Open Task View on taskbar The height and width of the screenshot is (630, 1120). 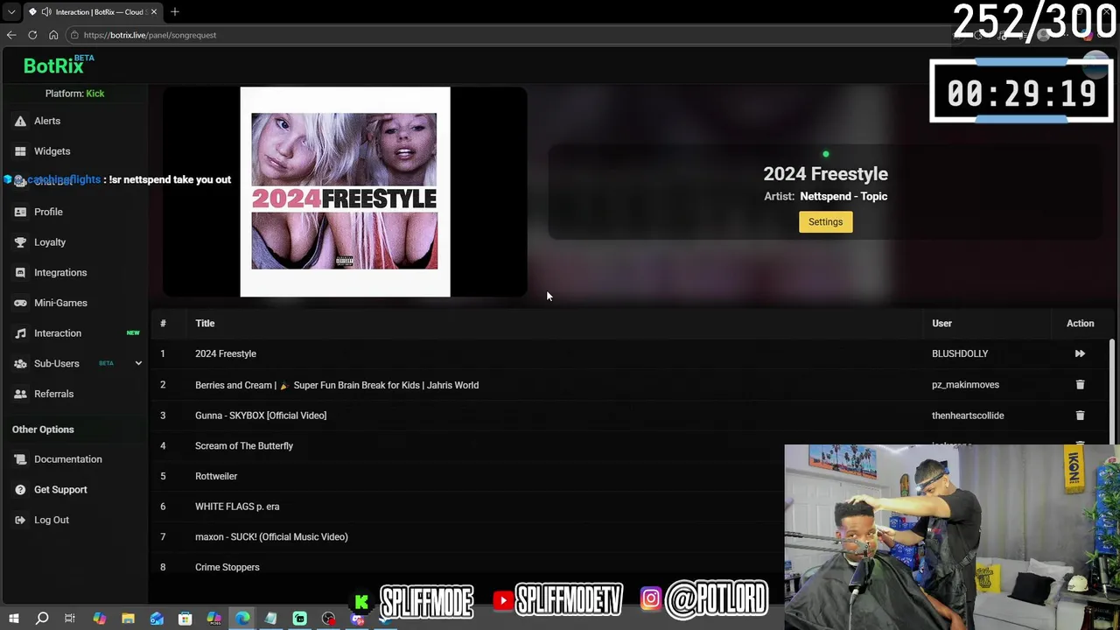click(x=70, y=619)
